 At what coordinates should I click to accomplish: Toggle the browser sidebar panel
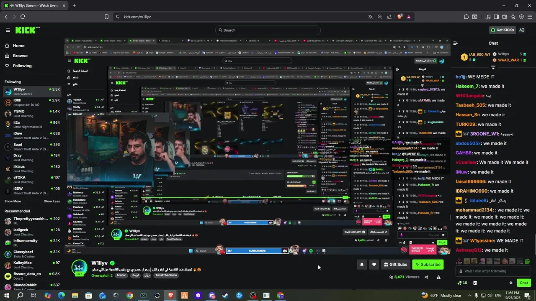pos(496,17)
